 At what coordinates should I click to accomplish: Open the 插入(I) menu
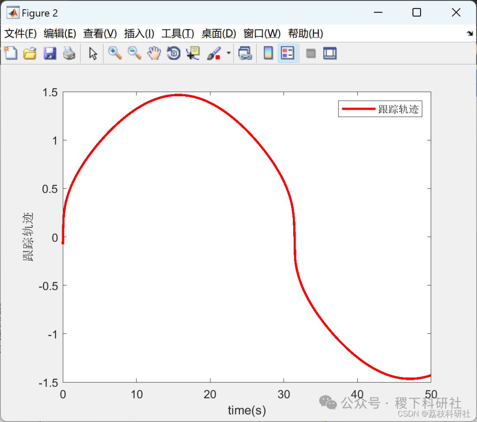139,34
